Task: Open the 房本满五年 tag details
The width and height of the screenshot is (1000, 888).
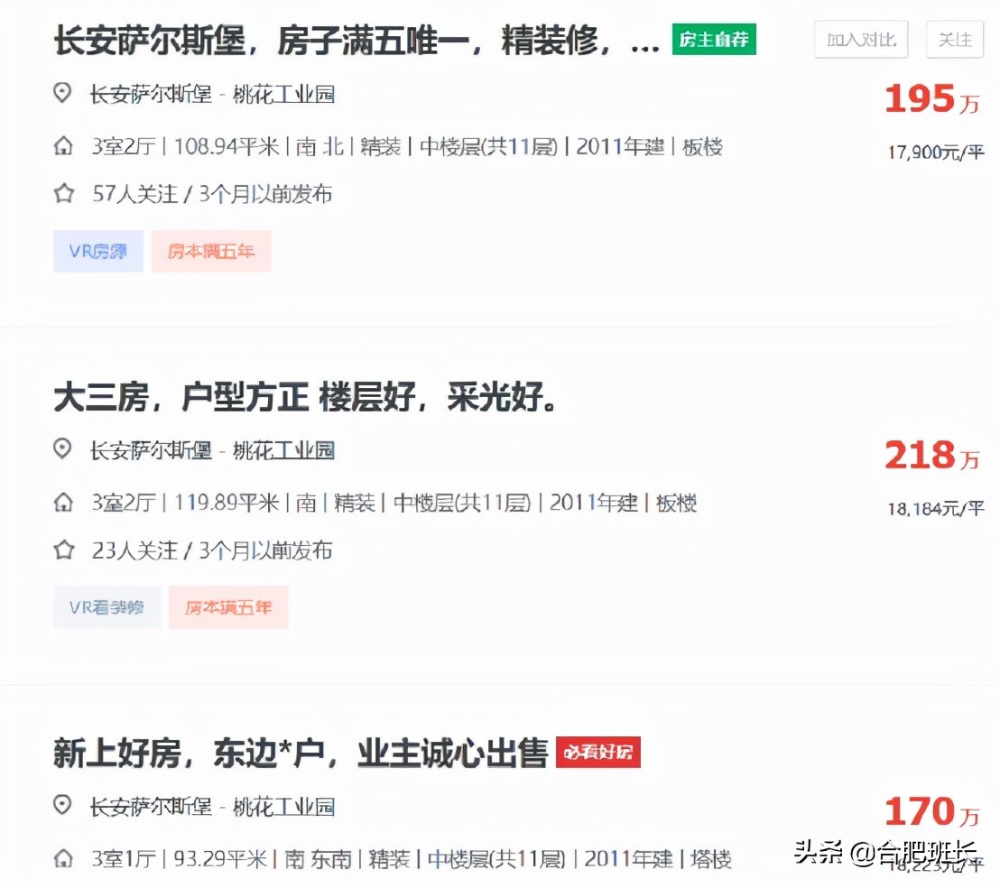Action: click(211, 251)
